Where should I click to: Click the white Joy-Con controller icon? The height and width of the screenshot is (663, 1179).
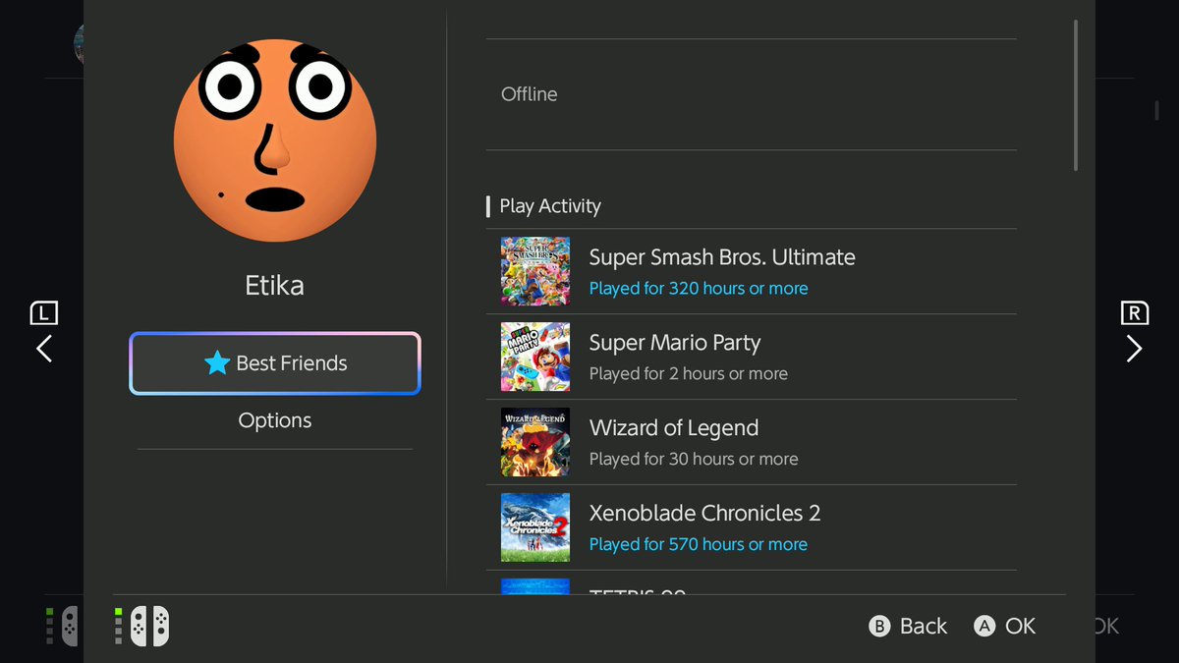(149, 626)
